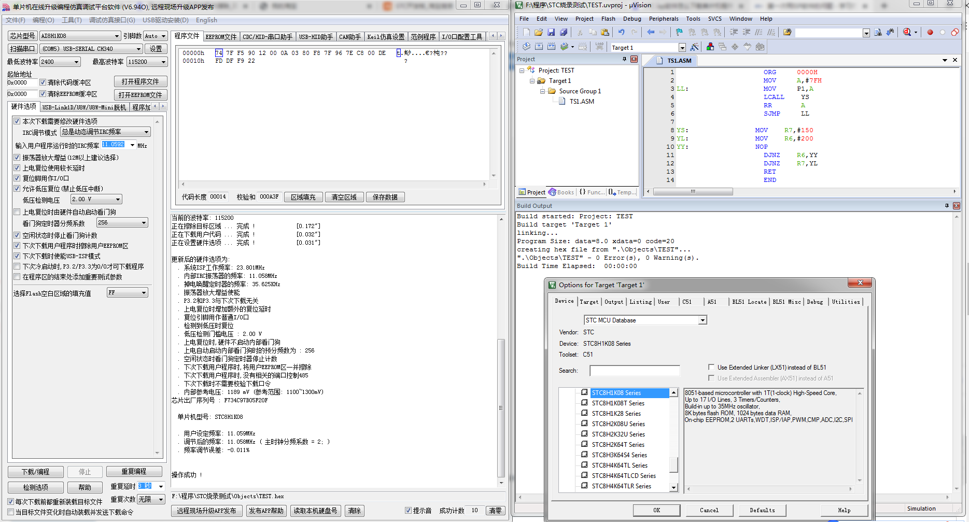Click the 下载/编程 button
Image resolution: width=969 pixels, height=522 pixels.
[36, 472]
